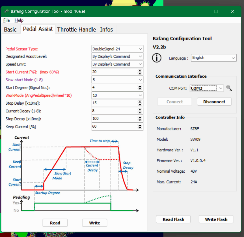Open the Language dropdown
The image size is (244, 237).
click(x=214, y=58)
